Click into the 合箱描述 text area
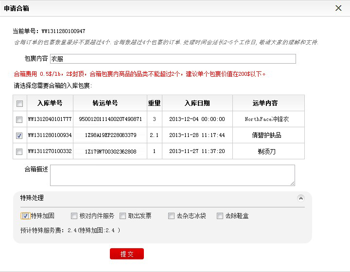Screen dimensions: 350x272 173,175
